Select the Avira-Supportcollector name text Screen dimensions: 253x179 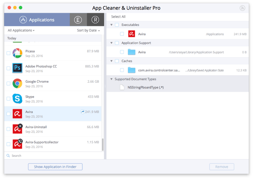[x=42, y=142]
